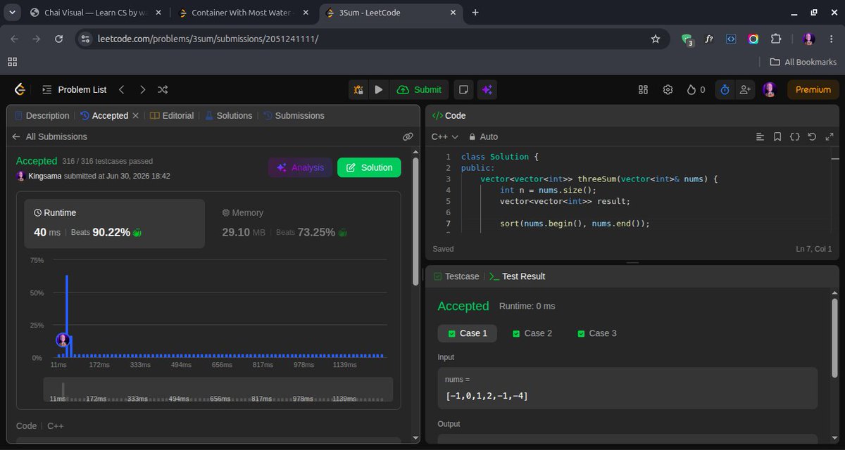Reset code to default icon
This screenshot has width=845, height=450.
[x=812, y=136]
